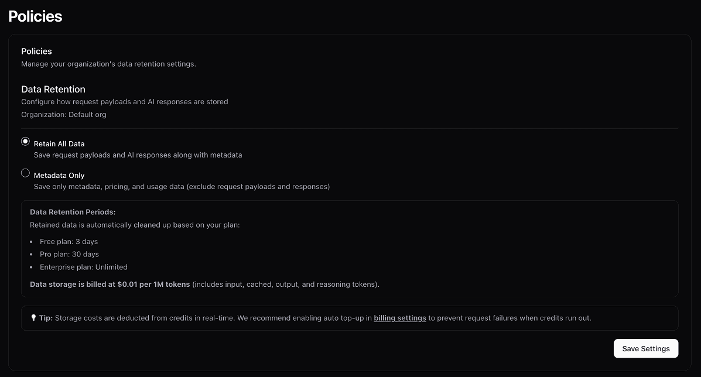Click the "Retain All Data" label text
The height and width of the screenshot is (377, 701).
[x=59, y=143]
